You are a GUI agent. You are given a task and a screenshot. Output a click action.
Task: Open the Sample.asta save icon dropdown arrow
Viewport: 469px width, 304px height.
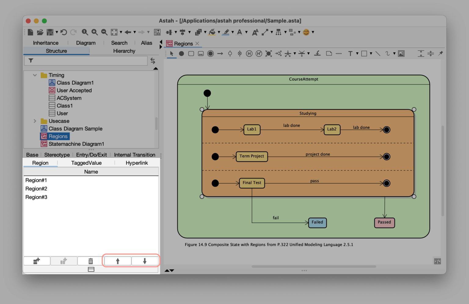click(57, 32)
